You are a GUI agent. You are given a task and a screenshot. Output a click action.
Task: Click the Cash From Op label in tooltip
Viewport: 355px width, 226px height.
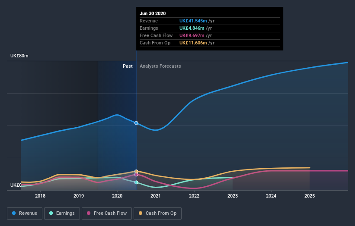[155, 43]
